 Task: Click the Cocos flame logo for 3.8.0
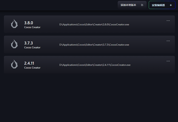(14, 24)
